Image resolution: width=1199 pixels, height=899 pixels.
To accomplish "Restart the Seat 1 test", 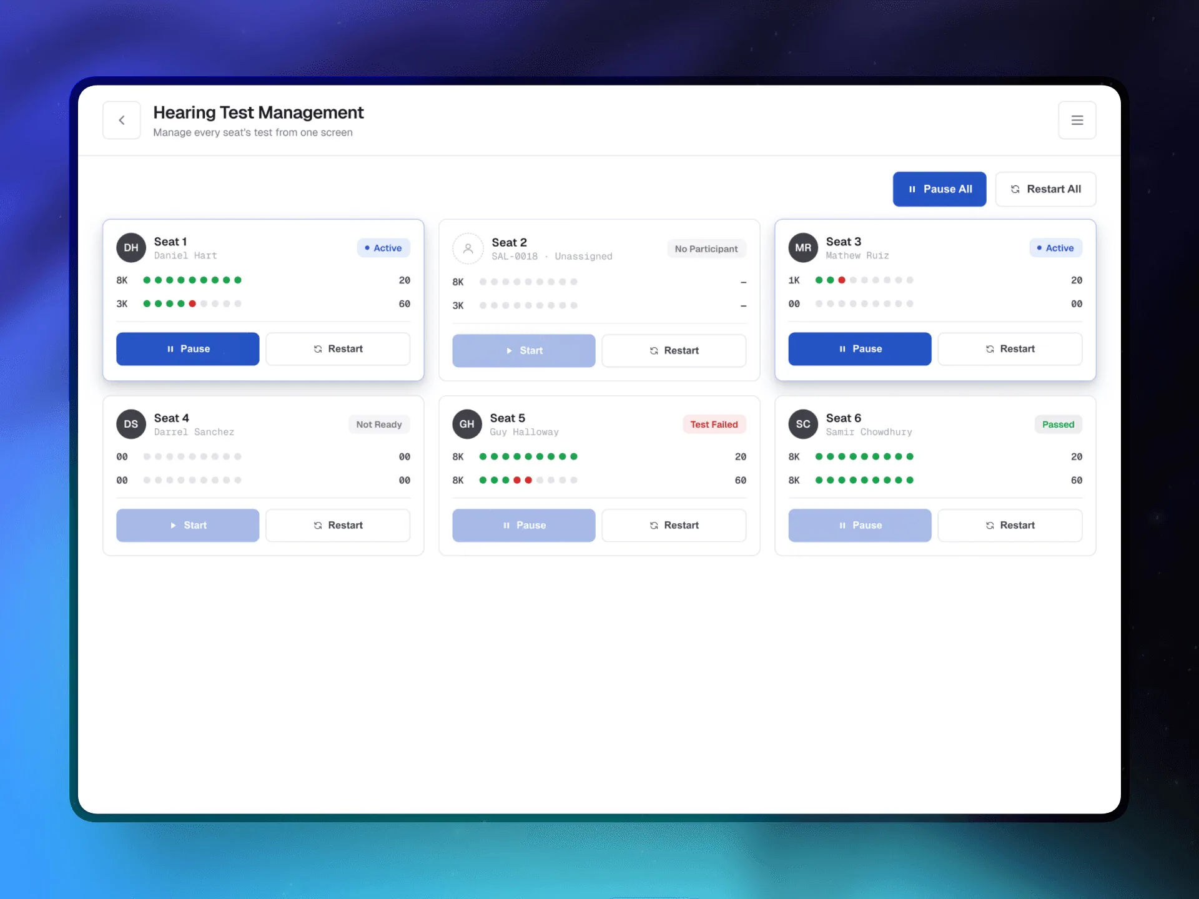I will point(338,349).
